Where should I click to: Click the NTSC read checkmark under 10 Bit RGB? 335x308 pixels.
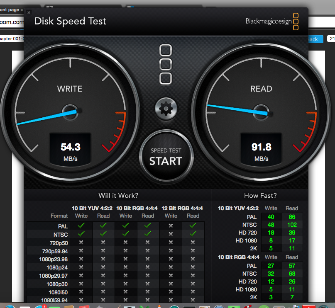click(x=148, y=234)
